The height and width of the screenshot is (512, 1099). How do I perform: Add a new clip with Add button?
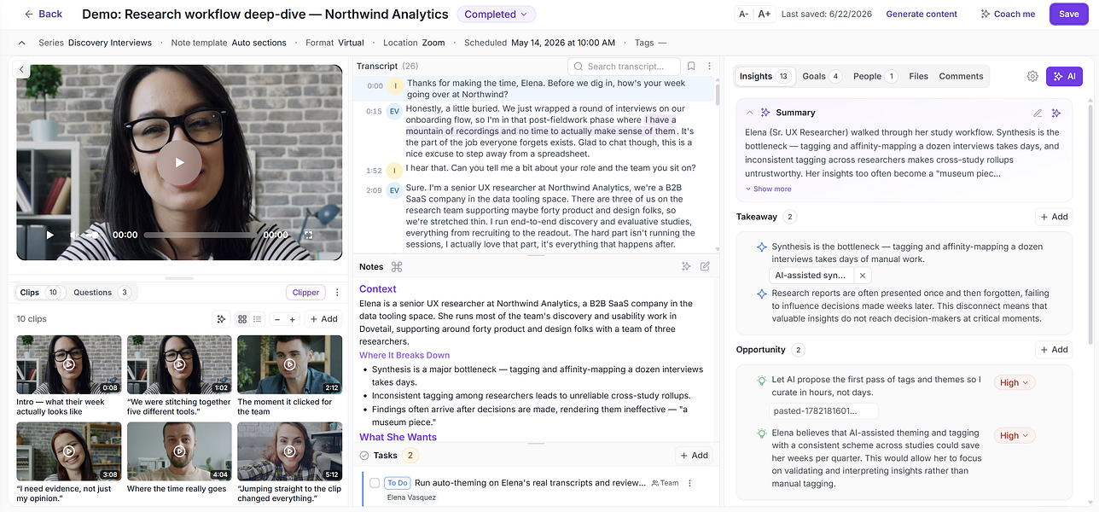pyautogui.click(x=323, y=319)
